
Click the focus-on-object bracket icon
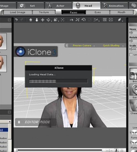click(63, 20)
